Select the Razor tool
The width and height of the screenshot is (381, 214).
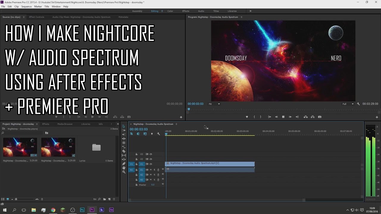coord(124,151)
